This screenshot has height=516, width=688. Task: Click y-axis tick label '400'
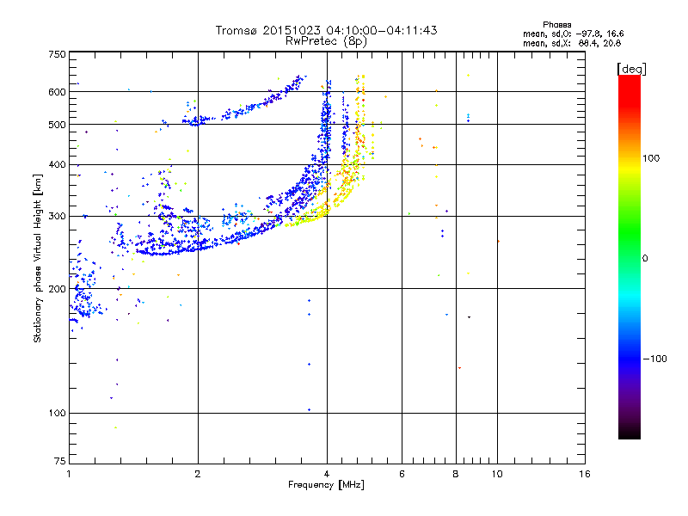point(57,164)
